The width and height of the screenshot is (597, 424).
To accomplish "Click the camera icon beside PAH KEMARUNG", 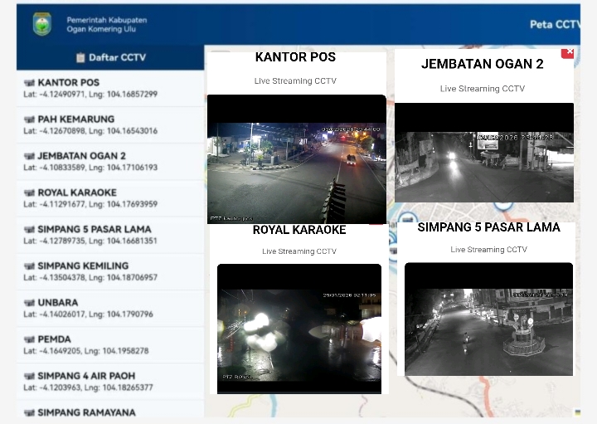I will click(30, 119).
